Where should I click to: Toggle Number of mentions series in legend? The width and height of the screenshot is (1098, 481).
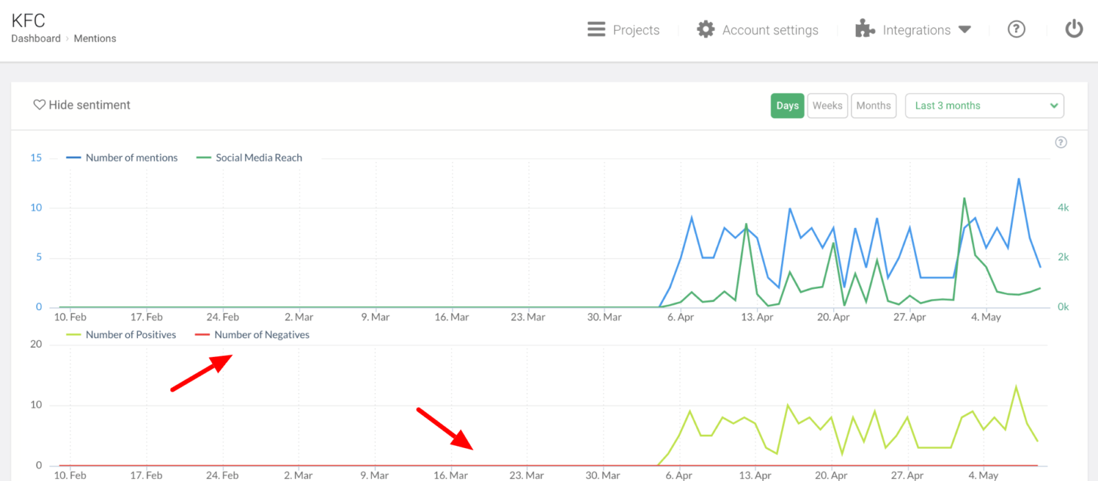tap(131, 158)
